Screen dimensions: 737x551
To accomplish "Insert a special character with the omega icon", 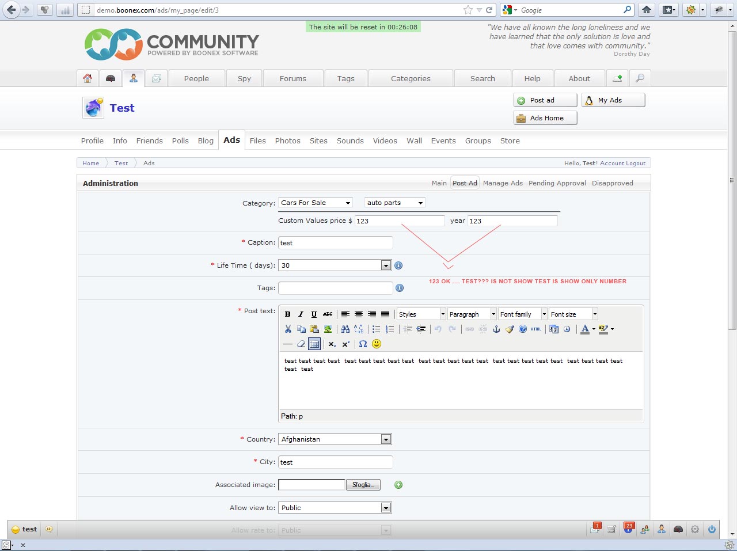I will pyautogui.click(x=363, y=344).
